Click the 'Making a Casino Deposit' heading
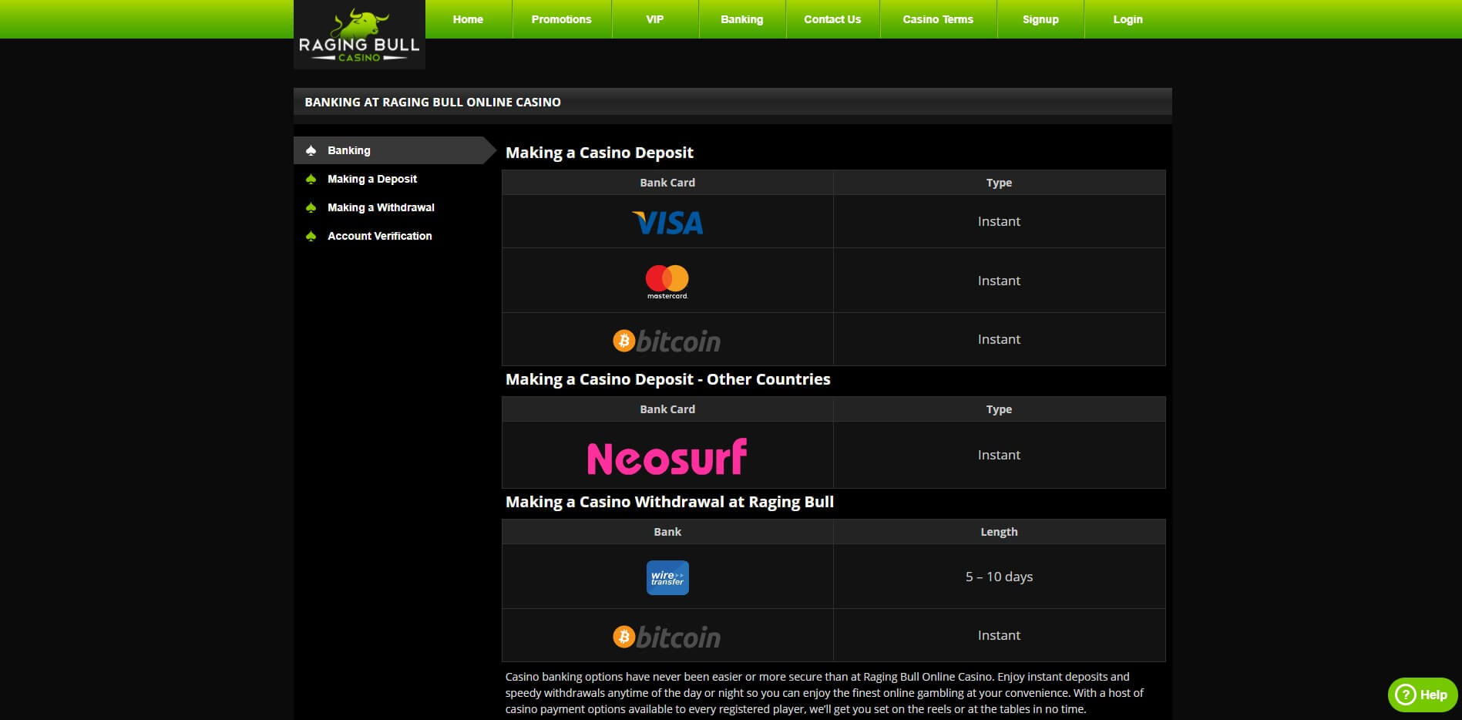This screenshot has height=720, width=1462. [600, 153]
